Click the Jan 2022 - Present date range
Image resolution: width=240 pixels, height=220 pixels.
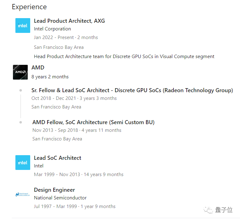pyautogui.click(x=54, y=37)
